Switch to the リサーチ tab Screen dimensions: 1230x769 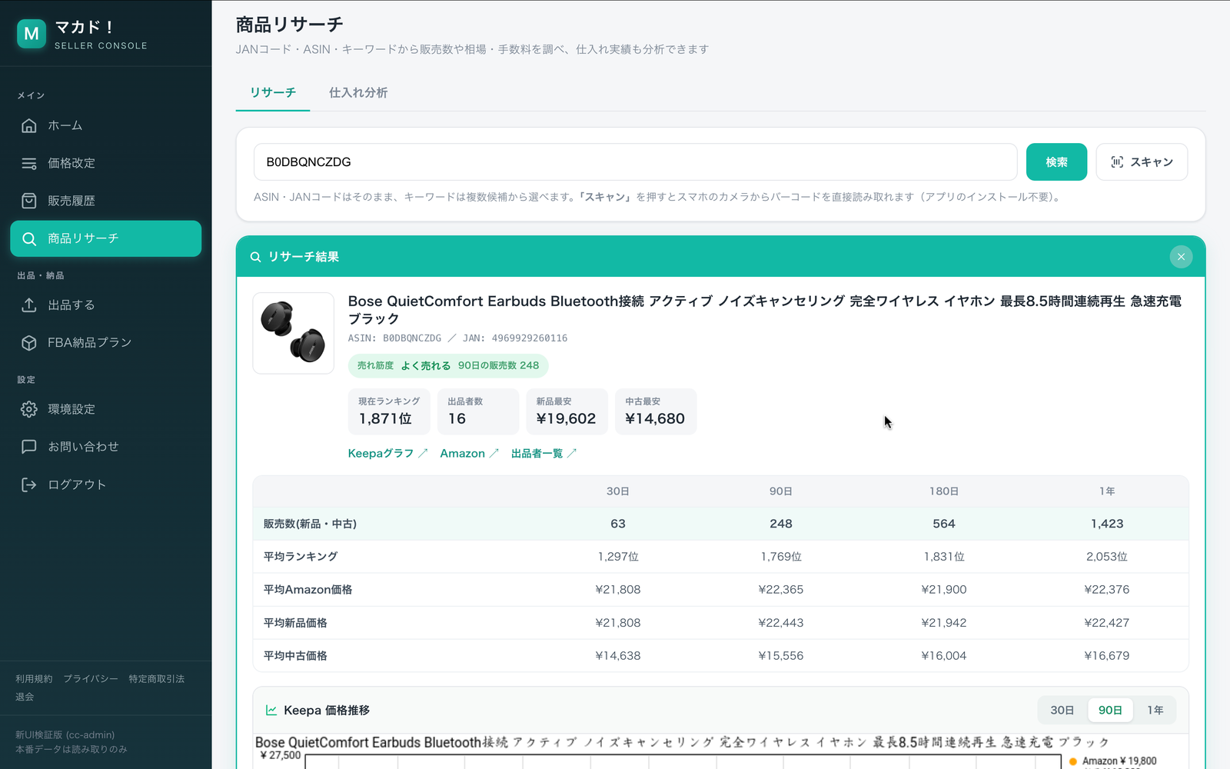coord(273,93)
